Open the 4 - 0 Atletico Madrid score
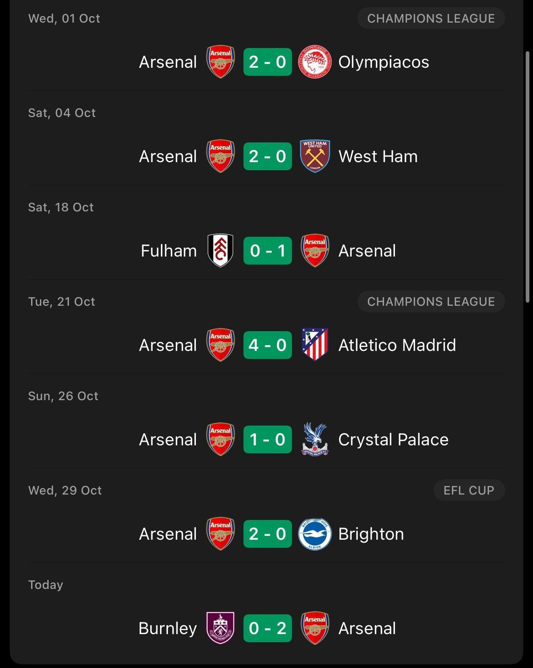The image size is (533, 668). click(x=267, y=345)
